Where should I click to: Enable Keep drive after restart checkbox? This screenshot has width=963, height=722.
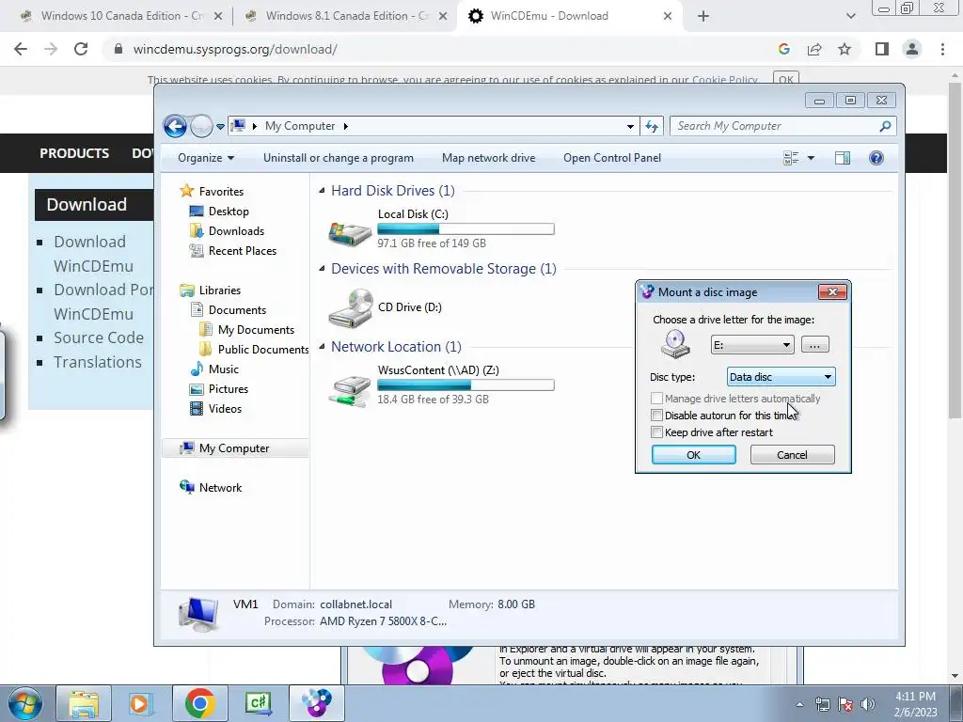[656, 432]
